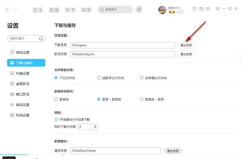Click the waveform icon for 音频设置
This screenshot has height=159, width=241.
12,105
